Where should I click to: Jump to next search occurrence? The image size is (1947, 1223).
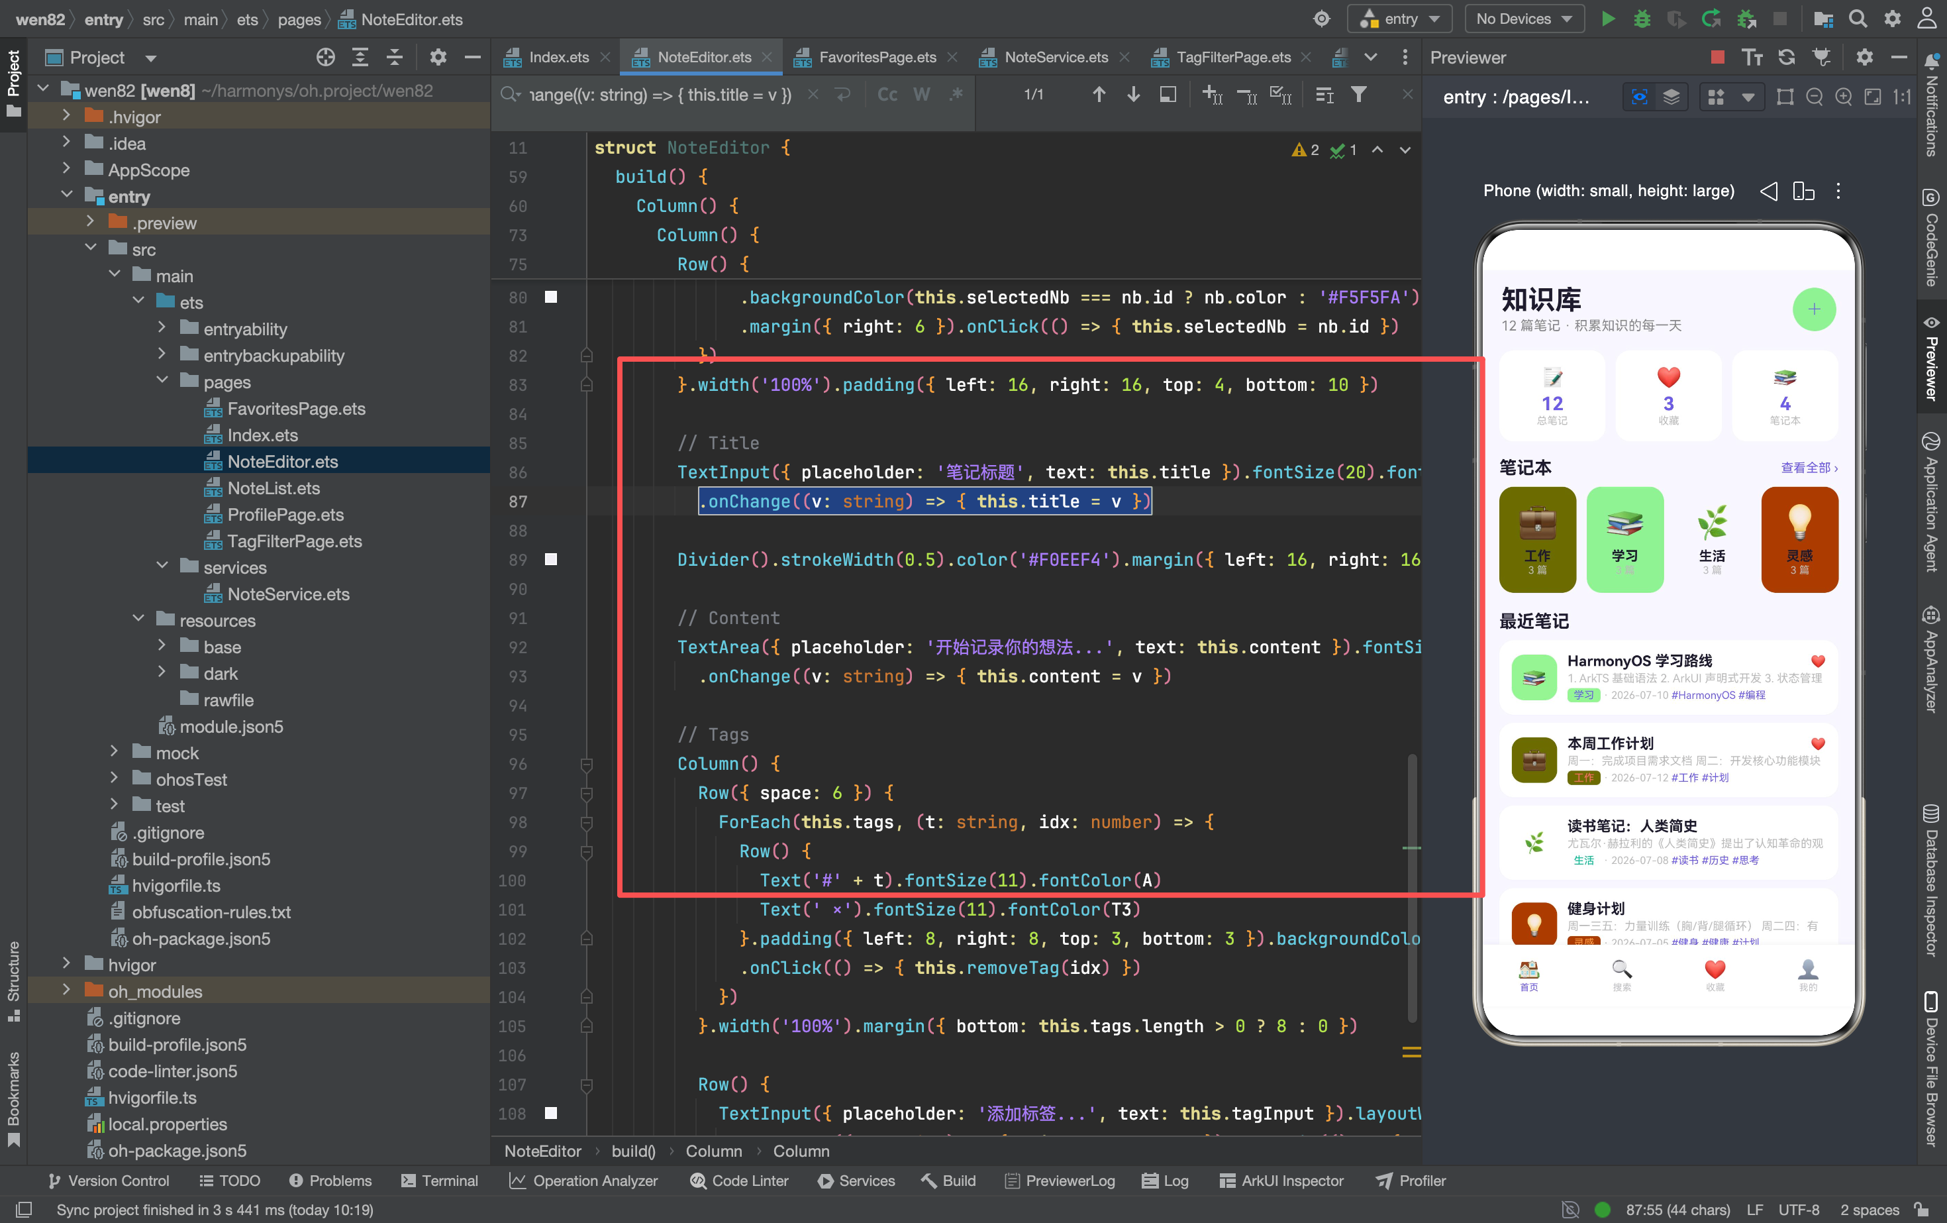click(1134, 95)
